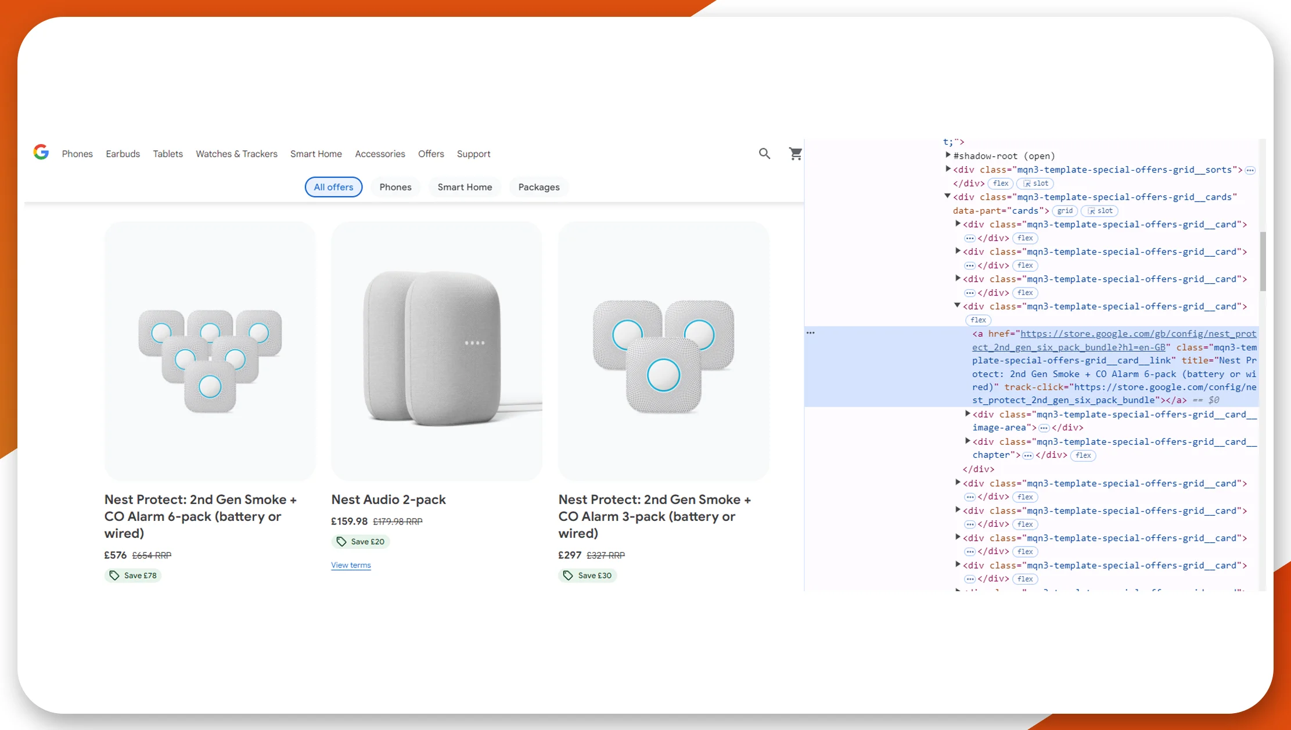The height and width of the screenshot is (730, 1291).
Task: Click the £297 price text
Action: click(x=570, y=555)
